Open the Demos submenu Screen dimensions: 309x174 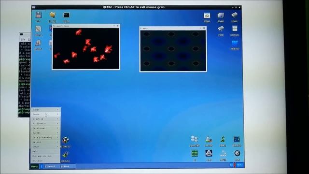coord(46,115)
